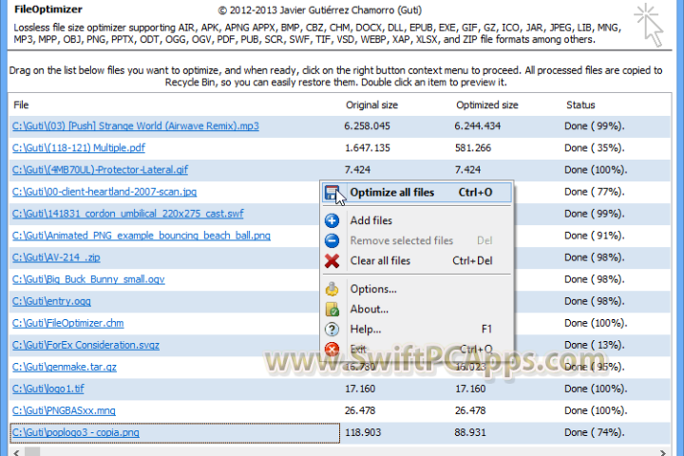Click optimized size value 6.244.434
The width and height of the screenshot is (684, 456).
[478, 126]
